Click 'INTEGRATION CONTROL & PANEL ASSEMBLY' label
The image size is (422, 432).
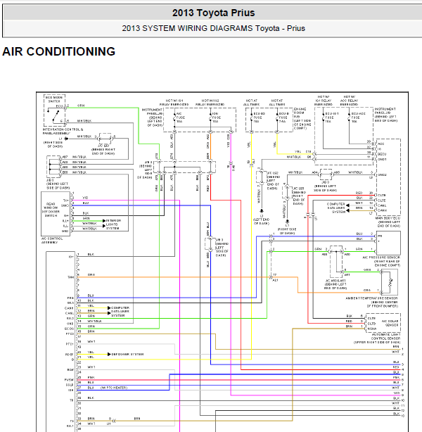[63, 131]
